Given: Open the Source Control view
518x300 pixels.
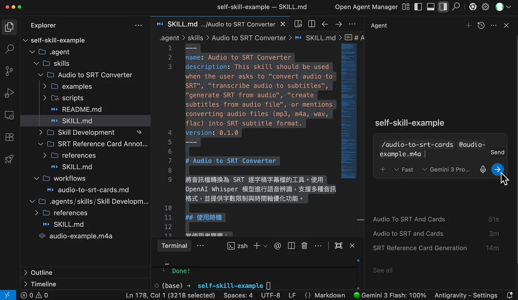Looking at the screenshot, I should [x=10, y=71].
